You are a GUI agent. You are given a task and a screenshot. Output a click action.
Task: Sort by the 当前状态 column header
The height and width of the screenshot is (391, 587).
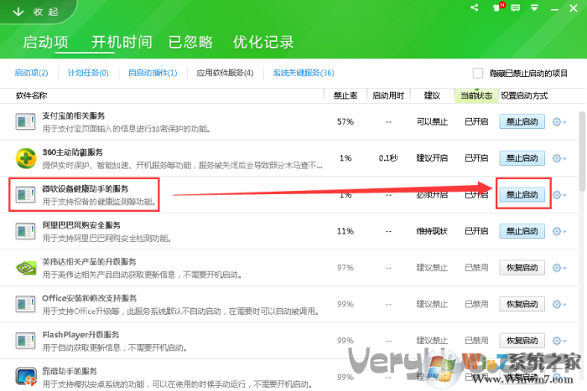click(x=476, y=95)
